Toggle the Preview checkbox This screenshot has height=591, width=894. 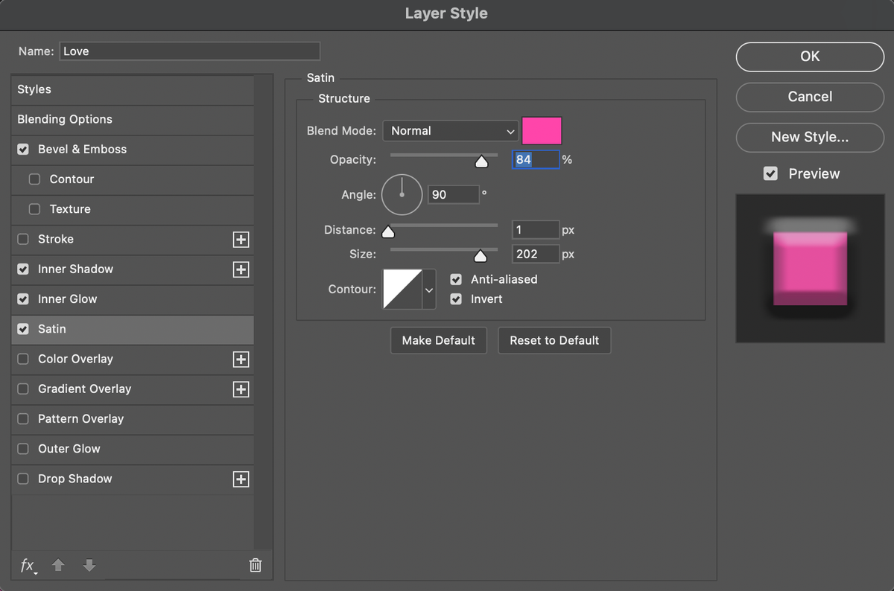(772, 173)
